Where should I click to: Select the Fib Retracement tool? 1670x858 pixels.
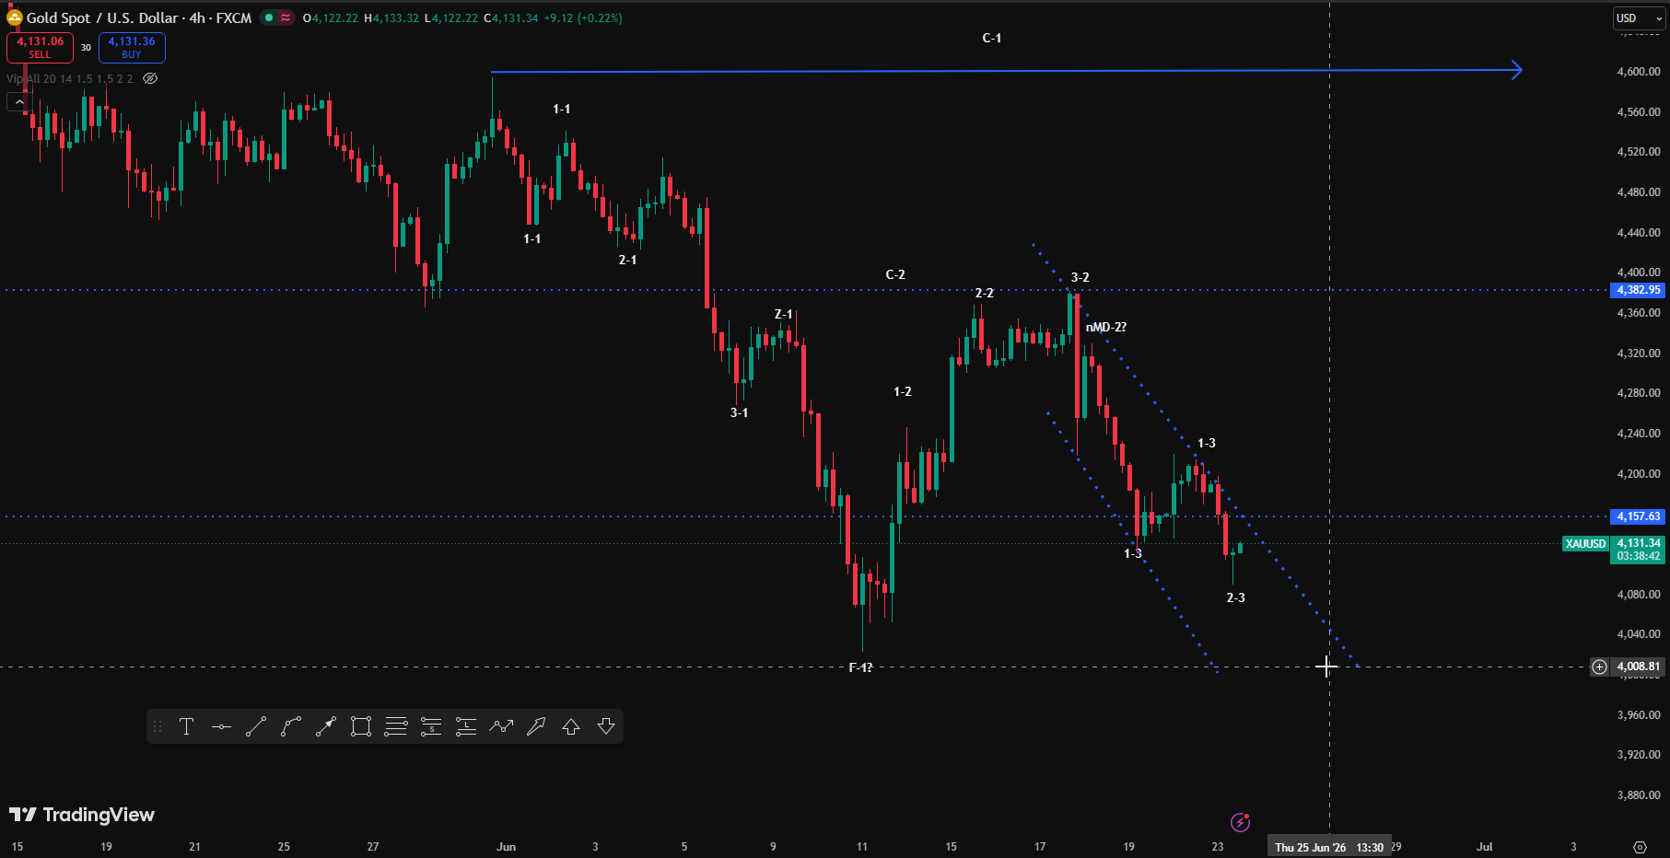pyautogui.click(x=396, y=726)
